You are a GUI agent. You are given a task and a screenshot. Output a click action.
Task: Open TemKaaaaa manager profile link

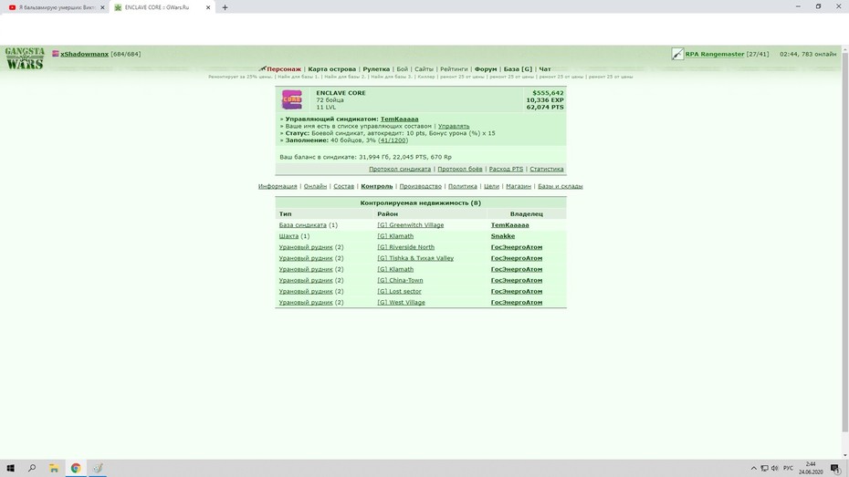click(x=399, y=119)
